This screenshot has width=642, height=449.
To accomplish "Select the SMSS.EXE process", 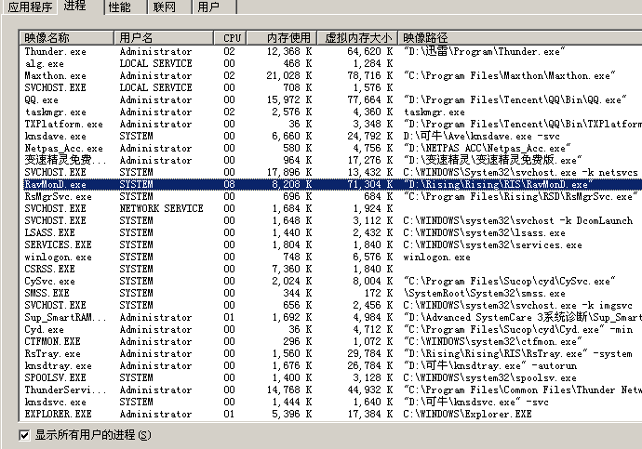I will click(331, 293).
